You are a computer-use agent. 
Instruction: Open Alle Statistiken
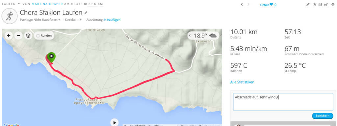[x=242, y=82]
